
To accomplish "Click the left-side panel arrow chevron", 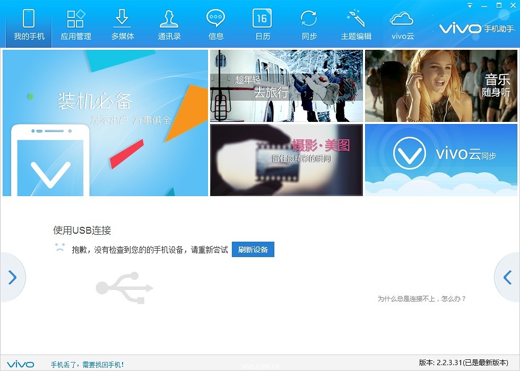I will click(x=12, y=277).
